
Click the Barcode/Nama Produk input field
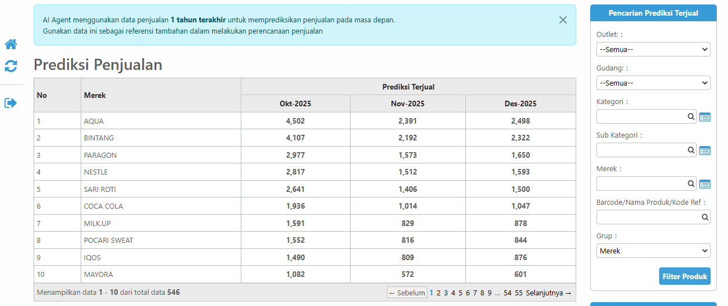[x=647, y=217]
